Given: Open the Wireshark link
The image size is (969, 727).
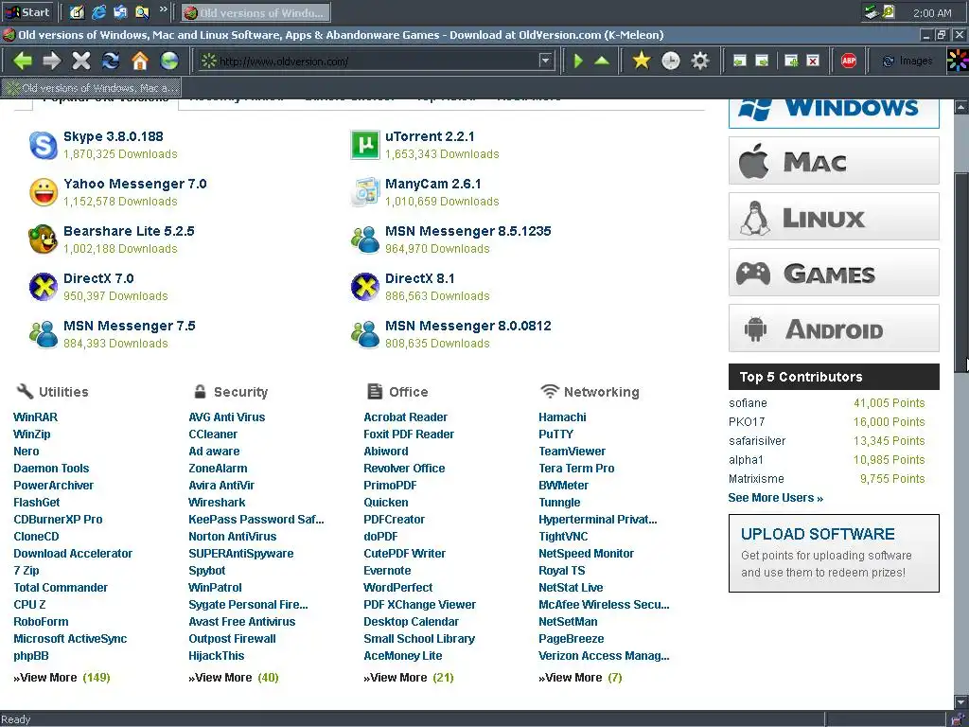Looking at the screenshot, I should pyautogui.click(x=217, y=503).
